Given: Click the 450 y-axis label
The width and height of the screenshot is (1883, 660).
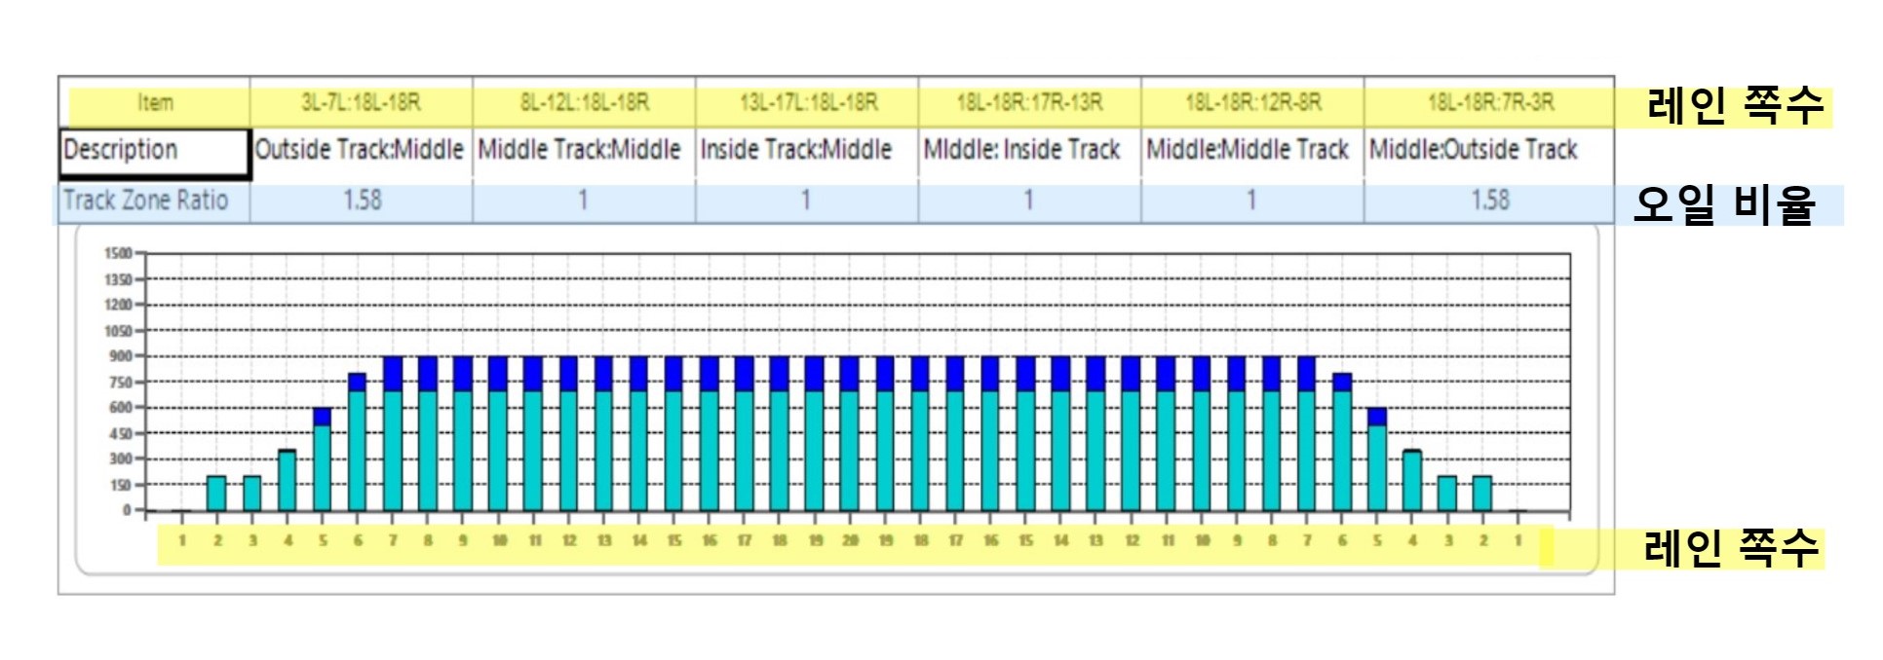Looking at the screenshot, I should click(x=121, y=433).
